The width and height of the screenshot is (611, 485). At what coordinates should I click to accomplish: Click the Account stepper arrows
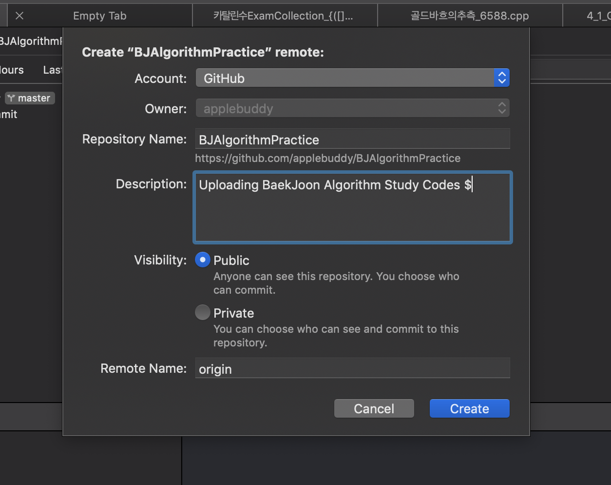(x=502, y=78)
